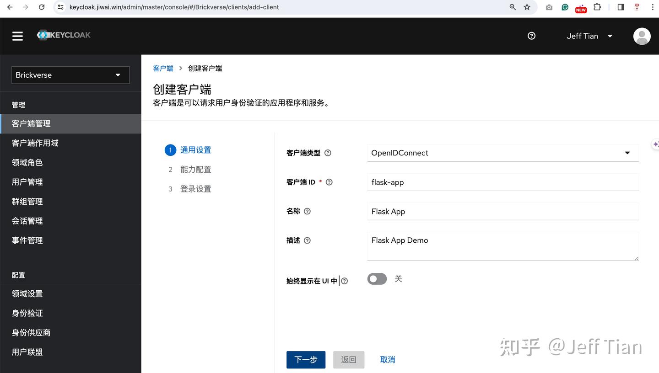Click the user avatar icon
The height and width of the screenshot is (373, 659).
pos(642,36)
